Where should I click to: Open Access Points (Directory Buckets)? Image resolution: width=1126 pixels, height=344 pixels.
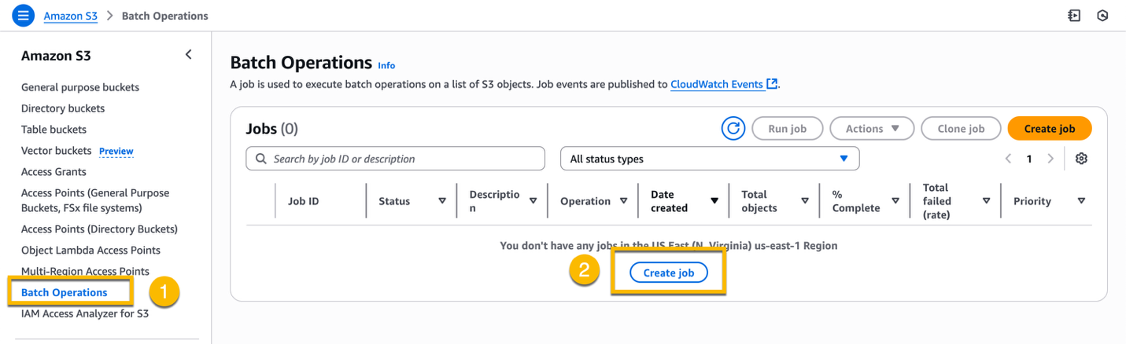click(99, 229)
